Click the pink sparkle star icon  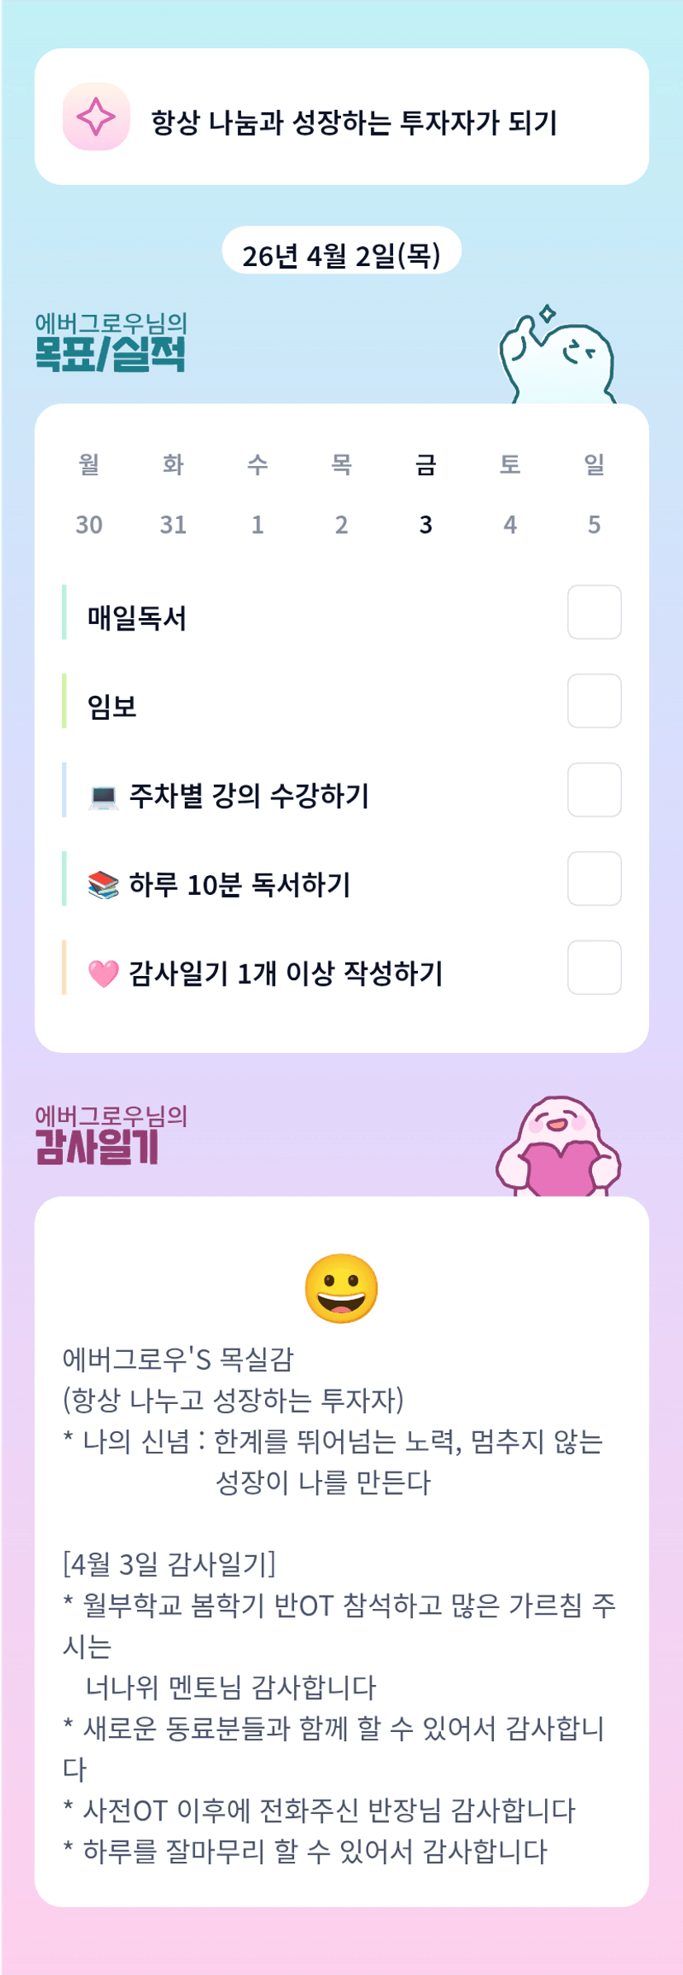pyautogui.click(x=96, y=117)
